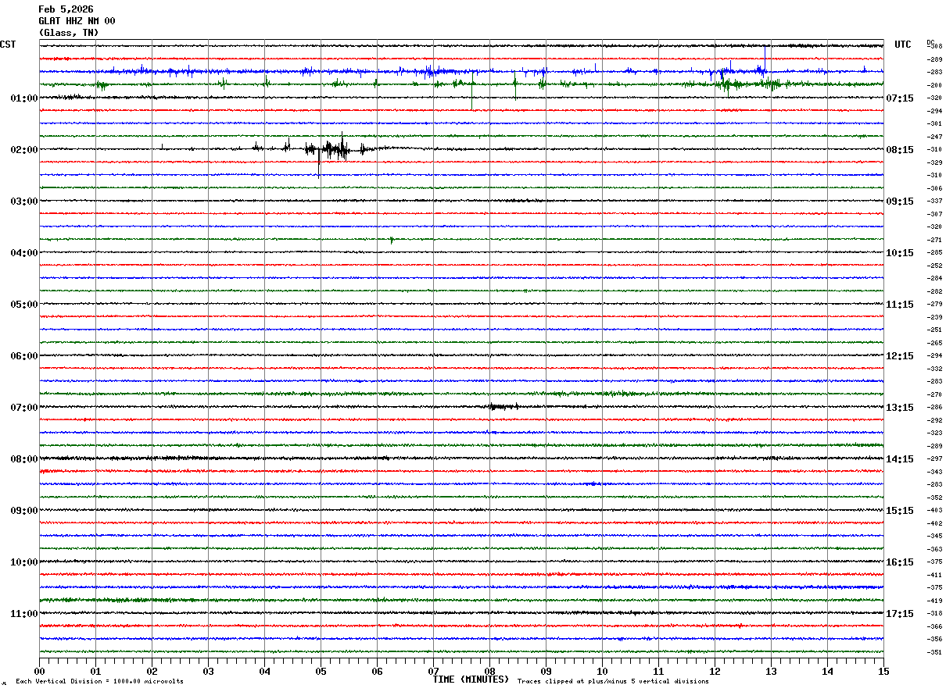
Task: Select the '02' minute tick label
Action: (x=152, y=671)
